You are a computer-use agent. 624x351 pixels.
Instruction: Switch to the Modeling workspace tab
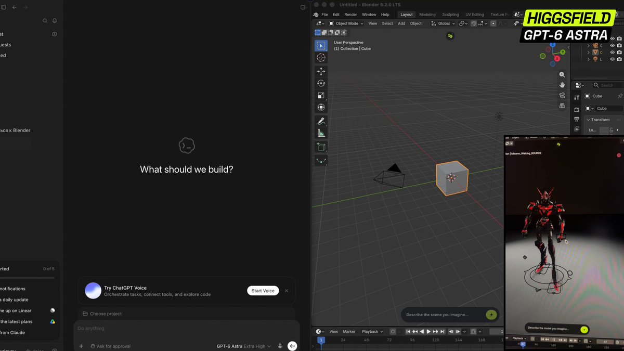coord(427,15)
